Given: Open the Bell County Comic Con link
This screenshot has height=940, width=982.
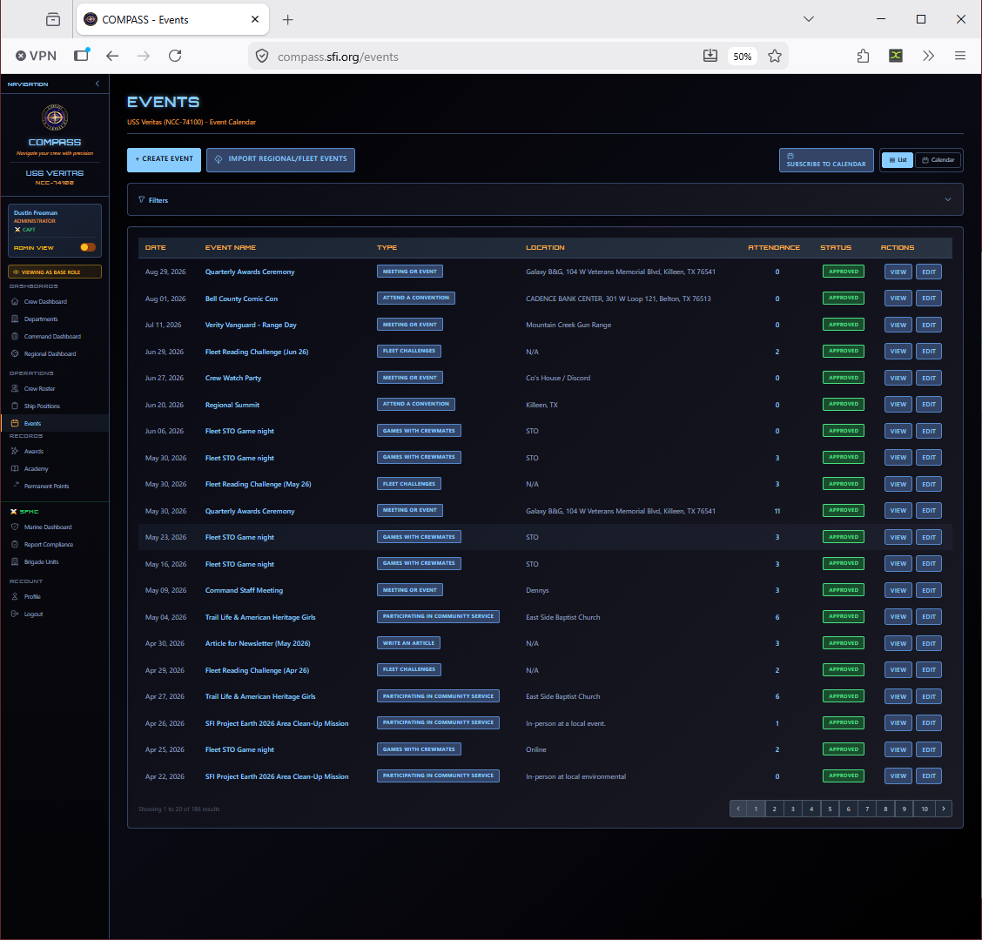Looking at the screenshot, I should pos(241,299).
